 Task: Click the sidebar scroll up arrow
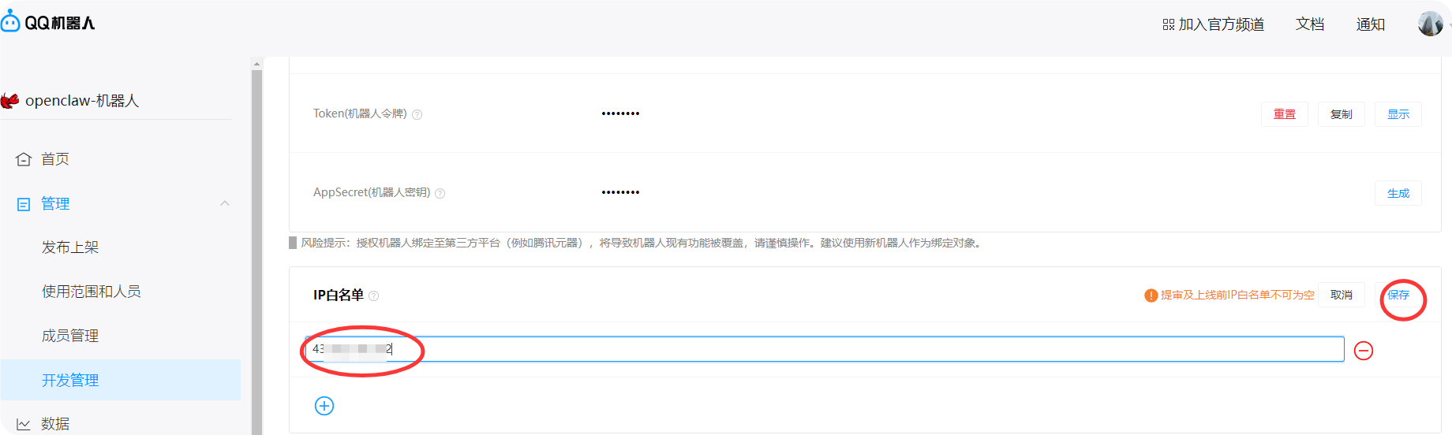256,64
